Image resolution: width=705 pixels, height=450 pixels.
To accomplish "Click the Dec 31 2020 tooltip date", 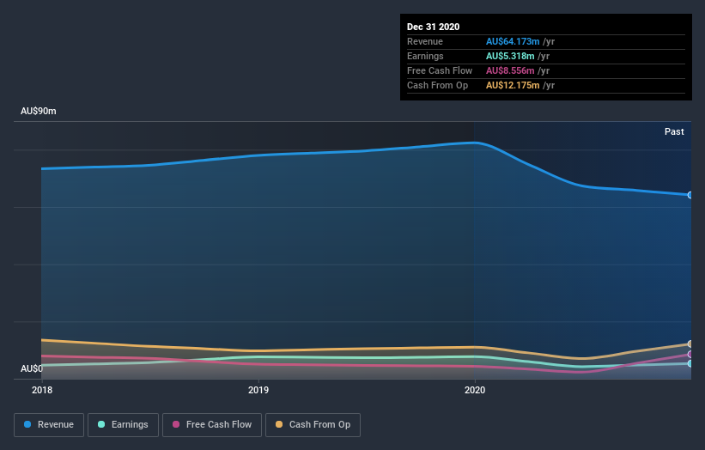I will [433, 27].
